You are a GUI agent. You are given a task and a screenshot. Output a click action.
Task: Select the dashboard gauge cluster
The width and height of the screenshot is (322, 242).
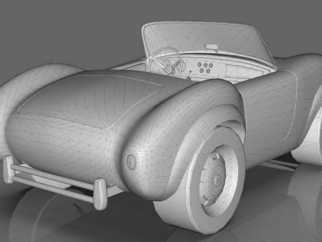205,68
